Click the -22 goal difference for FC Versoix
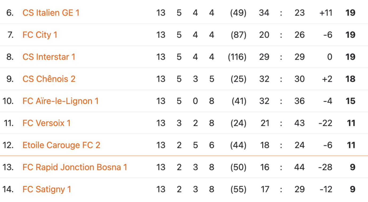 click(325, 123)
